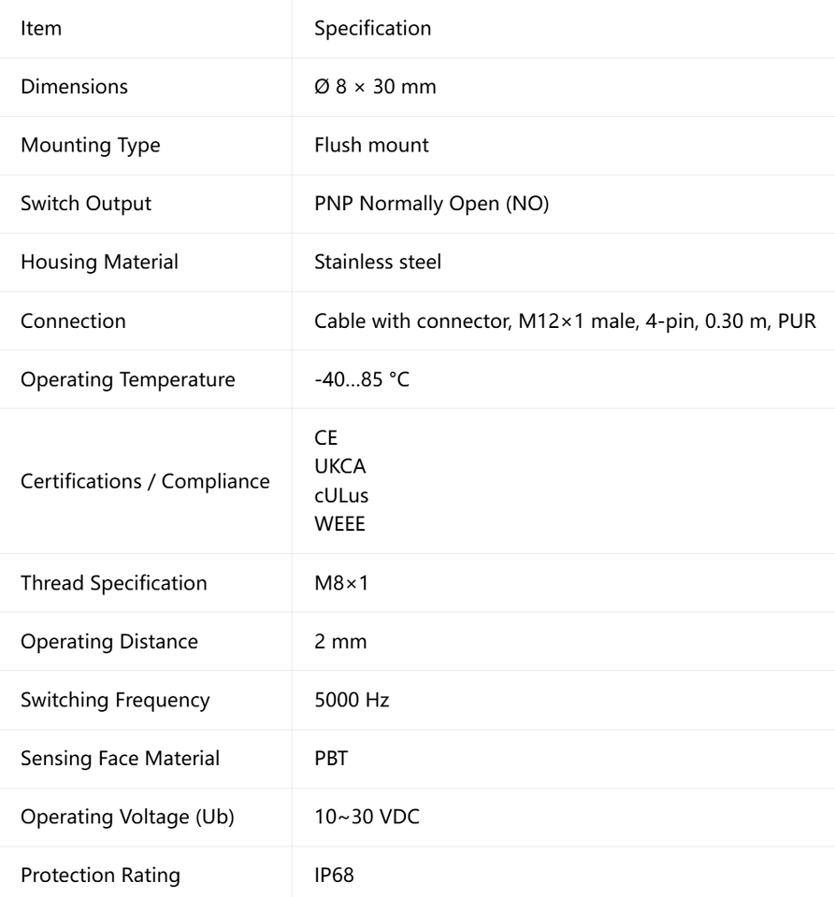
Task: Click the Mounting Type label
Action: 91,146
